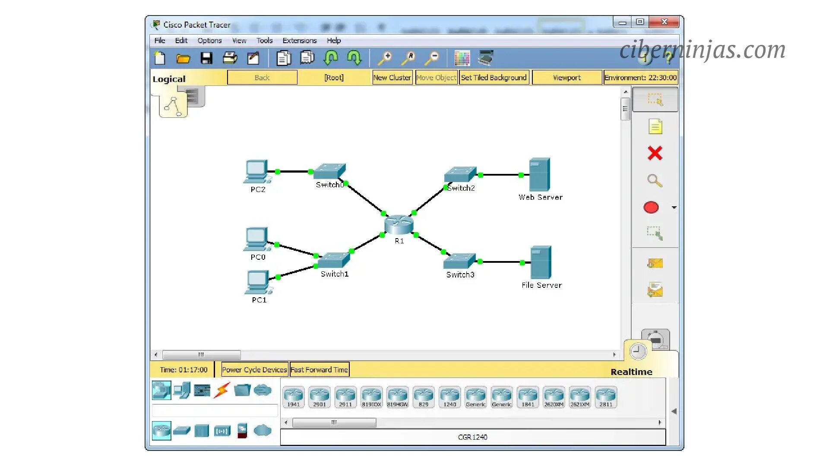Open the Options menu
Image resolution: width=829 pixels, height=466 pixels.
point(209,41)
